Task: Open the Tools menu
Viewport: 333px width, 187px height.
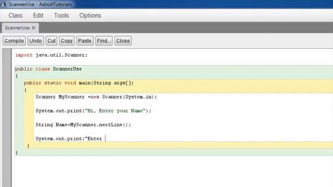Action: 61,16
